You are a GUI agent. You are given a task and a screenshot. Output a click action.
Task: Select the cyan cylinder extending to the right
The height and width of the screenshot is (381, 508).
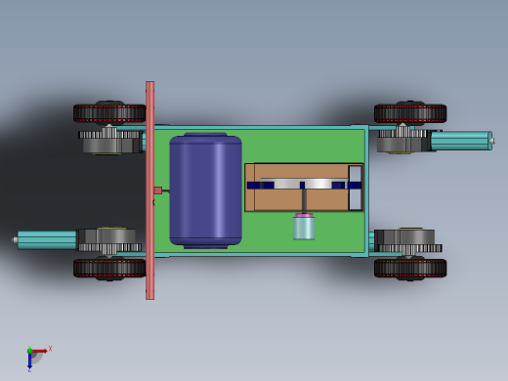462,141
